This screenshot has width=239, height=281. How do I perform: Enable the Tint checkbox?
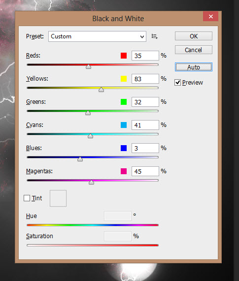(27, 198)
